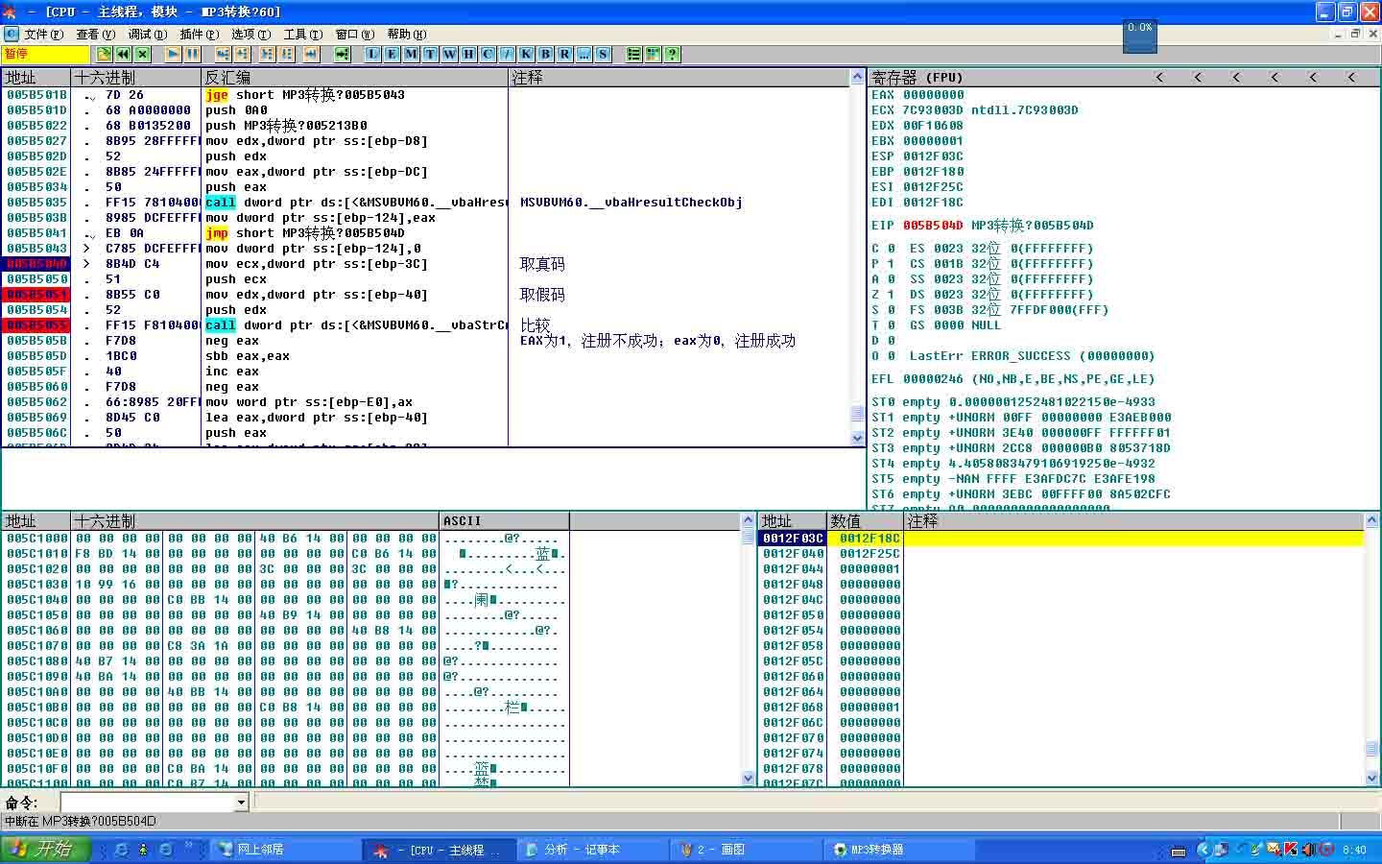The width and height of the screenshot is (1382, 864).
Task: Click the disassembly pane scroll-up arrow
Action: [x=858, y=77]
